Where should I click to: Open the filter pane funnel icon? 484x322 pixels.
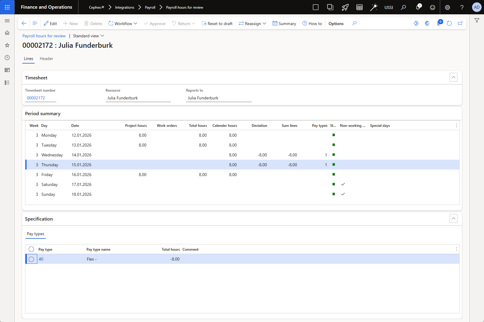(477, 20)
